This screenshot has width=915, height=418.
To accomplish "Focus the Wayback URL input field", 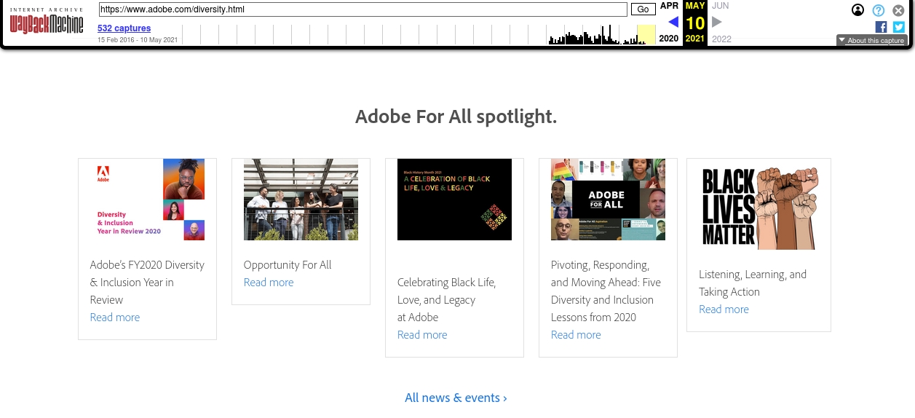I will [x=363, y=9].
